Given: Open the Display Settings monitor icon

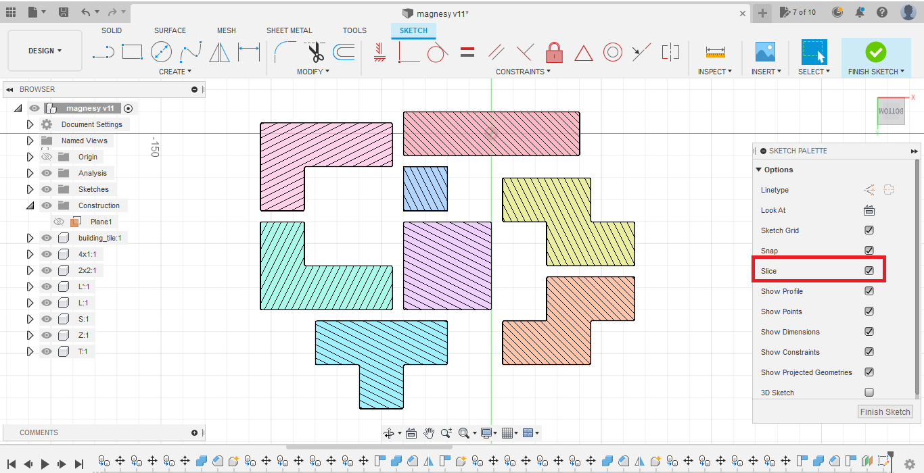Looking at the screenshot, I should point(486,433).
